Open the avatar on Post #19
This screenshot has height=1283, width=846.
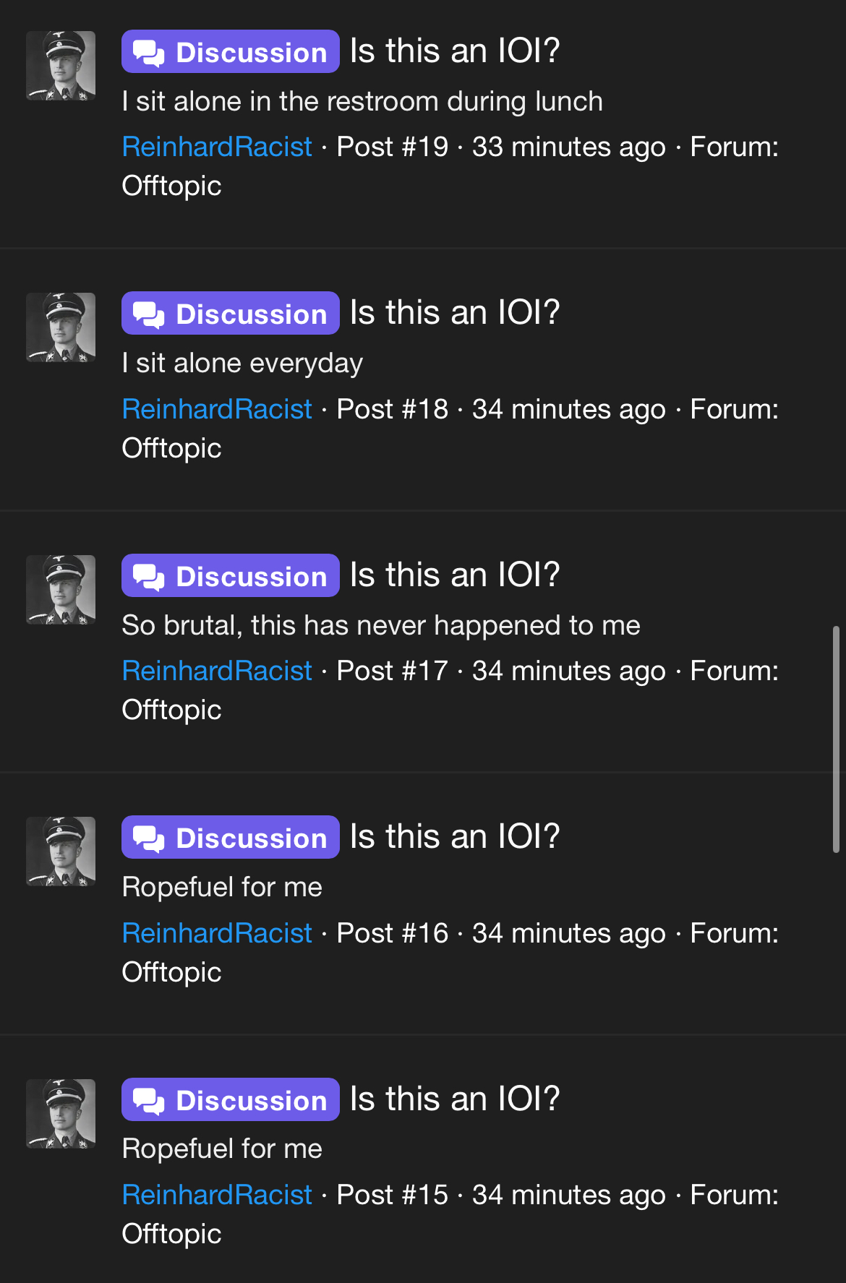[x=61, y=66]
